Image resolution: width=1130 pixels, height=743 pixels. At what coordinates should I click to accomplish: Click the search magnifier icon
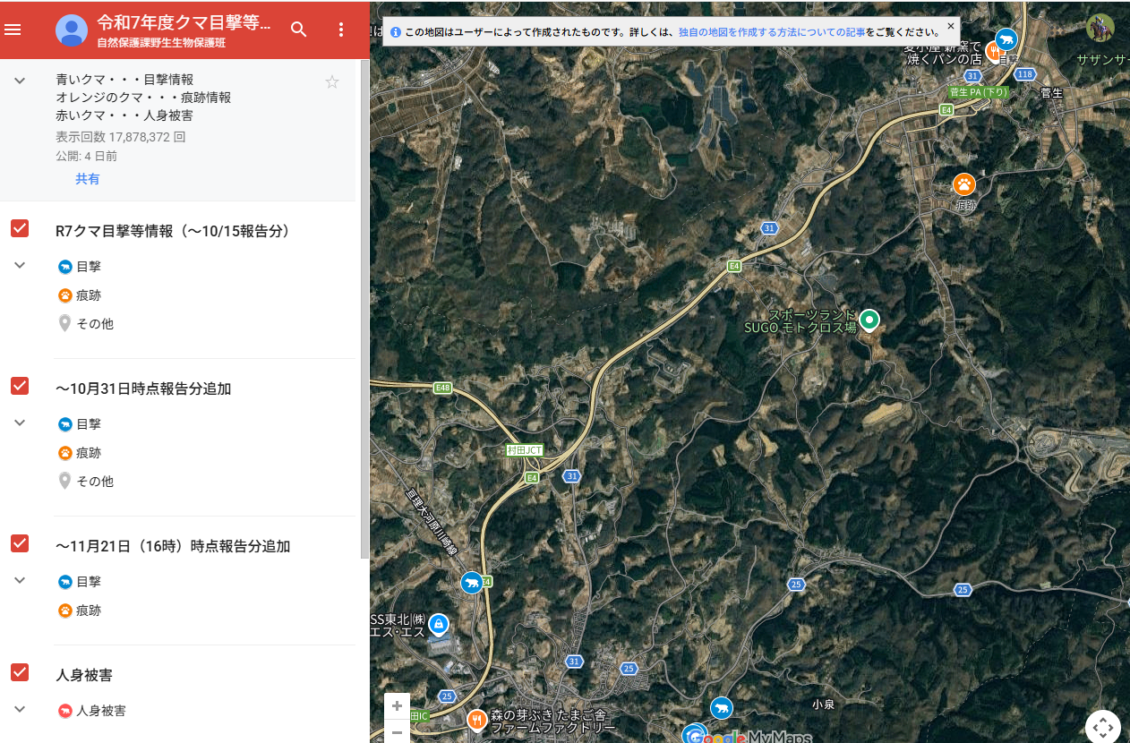(x=299, y=30)
